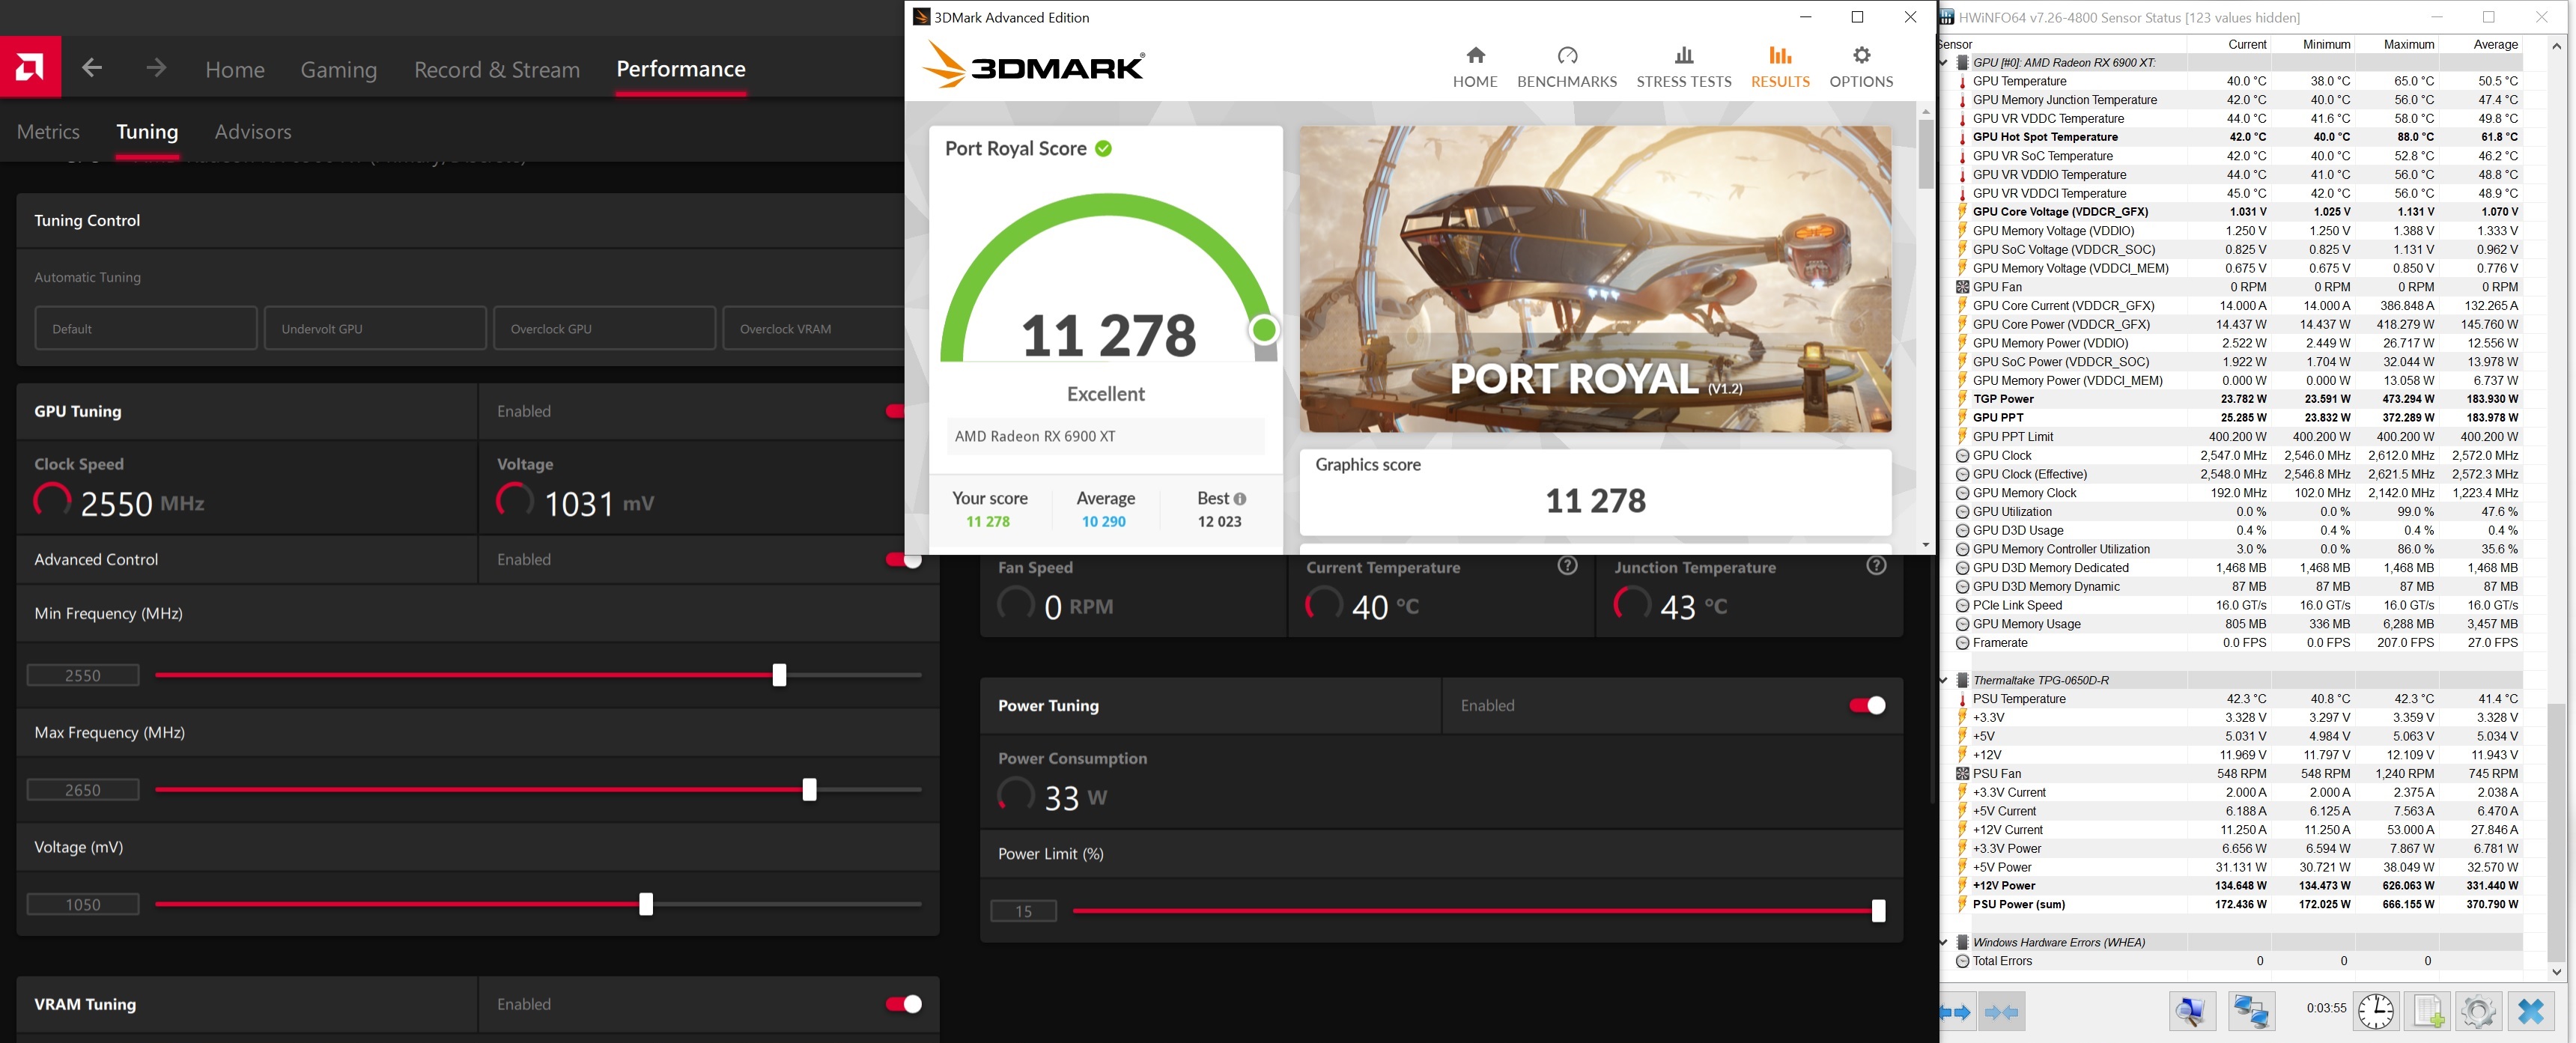Click the Max Frequency slider handle
Viewport: 2576px width, 1043px height.
809,790
